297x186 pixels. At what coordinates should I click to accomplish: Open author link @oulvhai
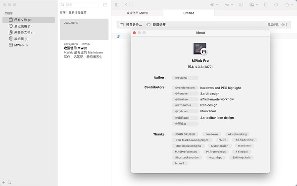pyautogui.click(x=185, y=78)
